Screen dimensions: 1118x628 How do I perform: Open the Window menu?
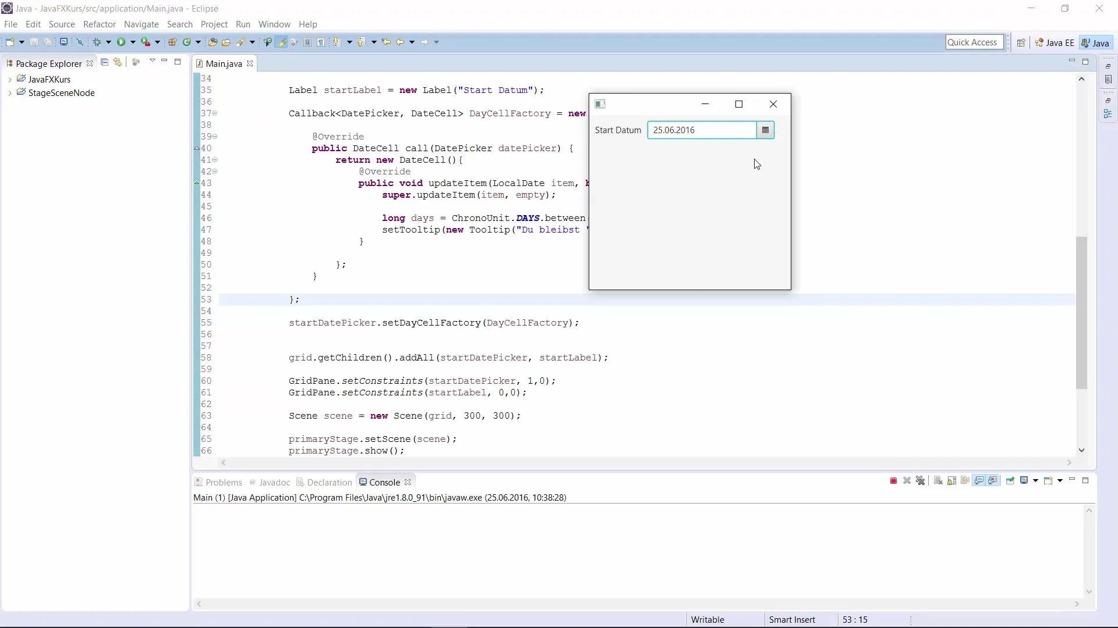coord(274,24)
